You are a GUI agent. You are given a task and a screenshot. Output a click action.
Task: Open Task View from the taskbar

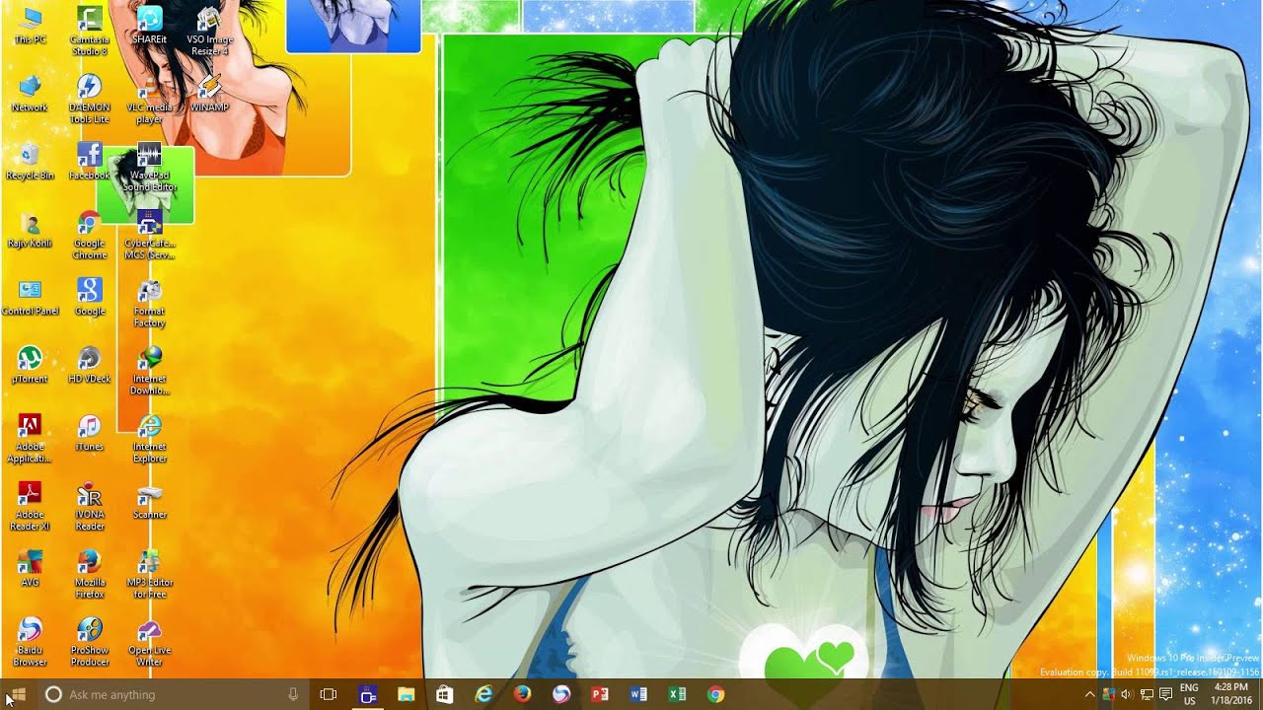(329, 694)
